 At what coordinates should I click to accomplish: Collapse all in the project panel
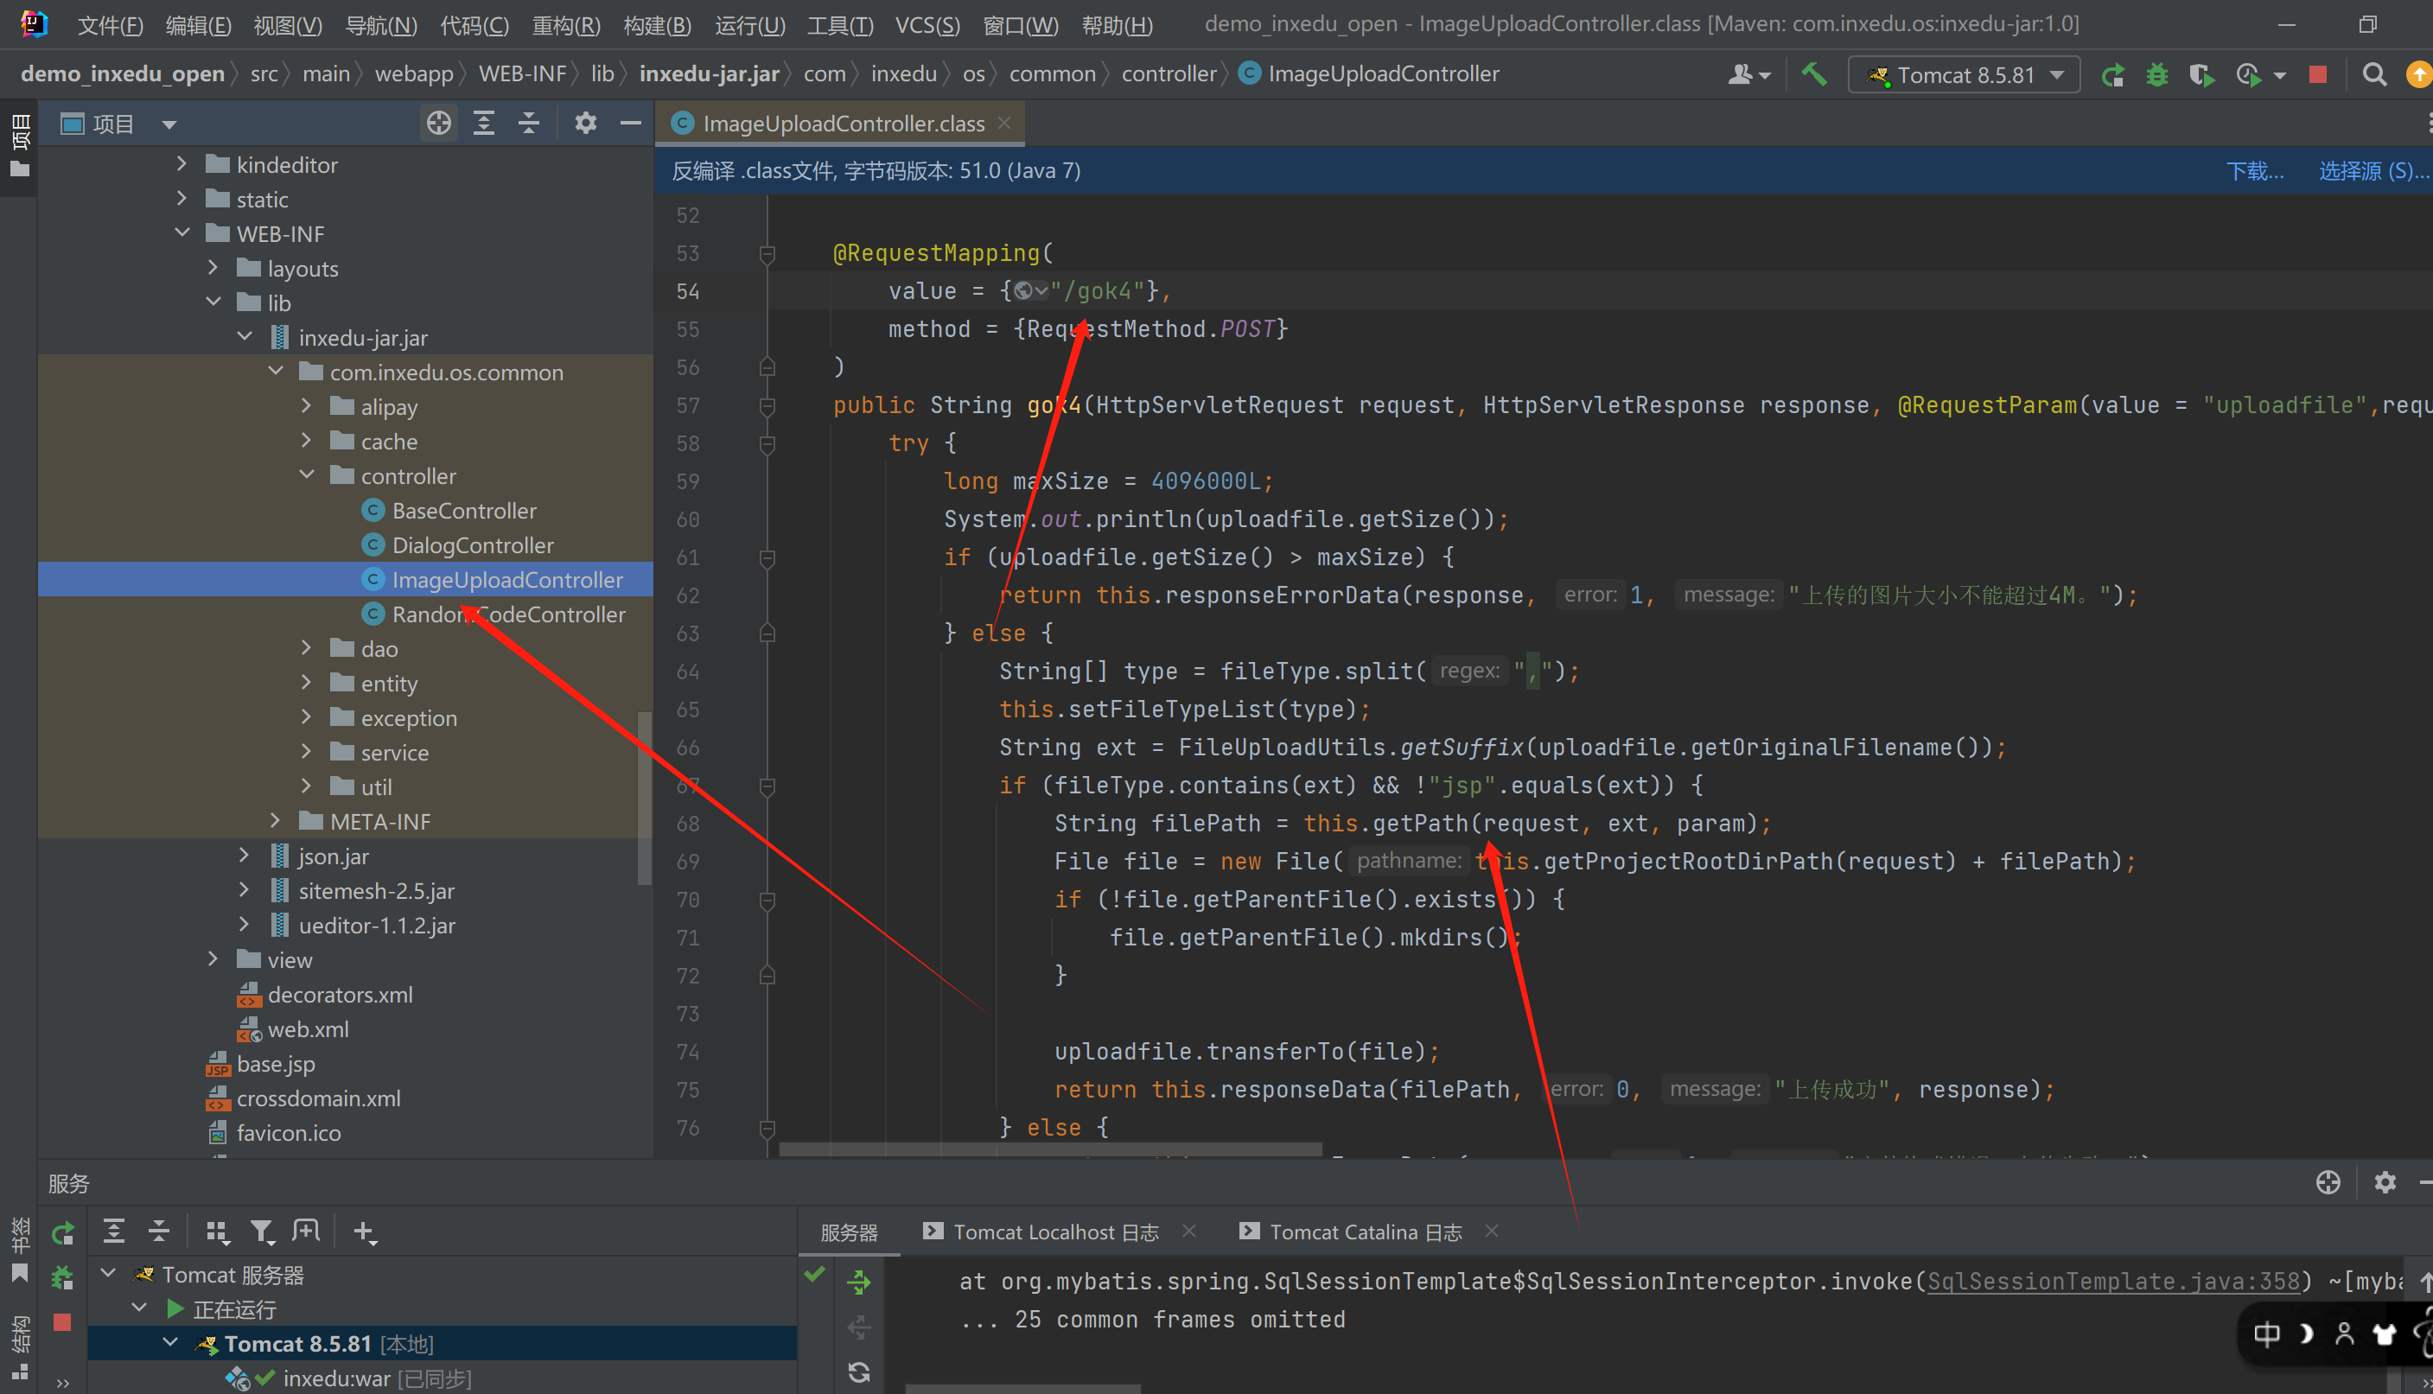[529, 123]
